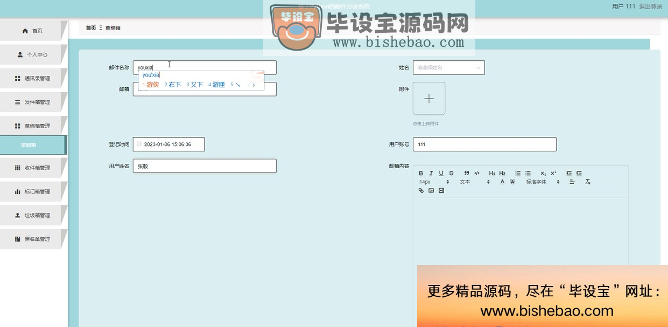The width and height of the screenshot is (668, 327).
Task: Apply superscript formatting
Action: click(x=553, y=173)
